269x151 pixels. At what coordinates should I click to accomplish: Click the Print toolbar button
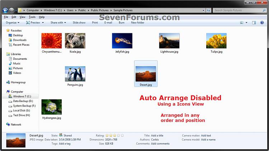coord(95,23)
